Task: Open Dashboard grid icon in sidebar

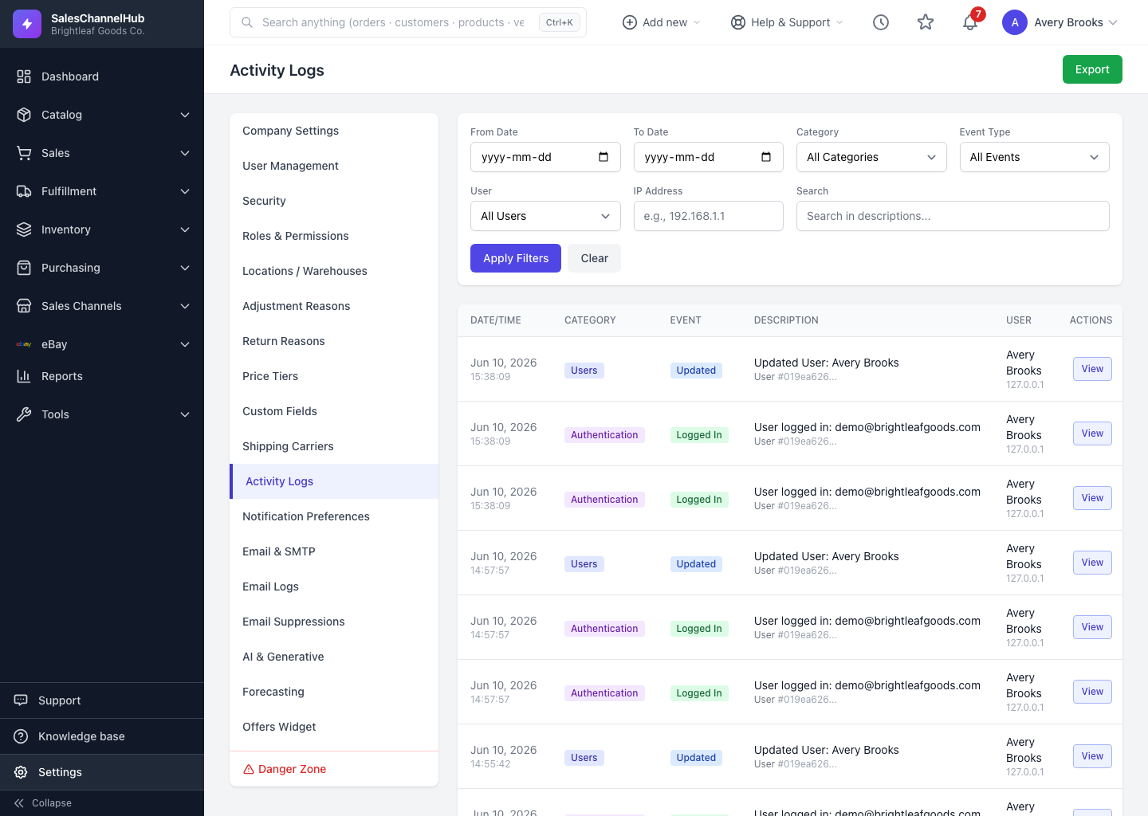Action: pyautogui.click(x=24, y=76)
